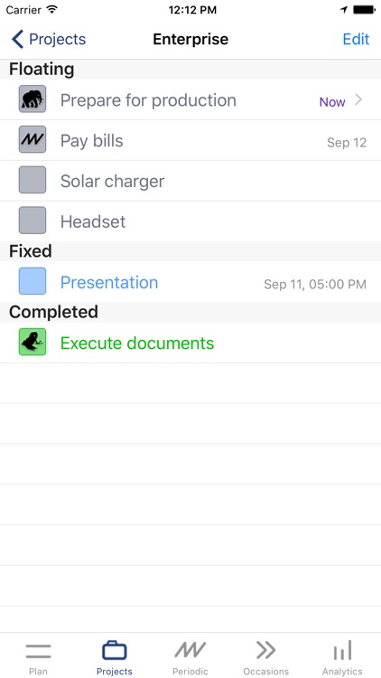
Task: Click the Edit button
Action: (x=356, y=39)
